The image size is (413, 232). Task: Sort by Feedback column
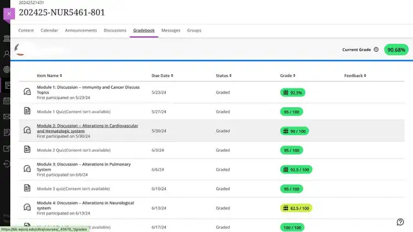click(x=355, y=75)
